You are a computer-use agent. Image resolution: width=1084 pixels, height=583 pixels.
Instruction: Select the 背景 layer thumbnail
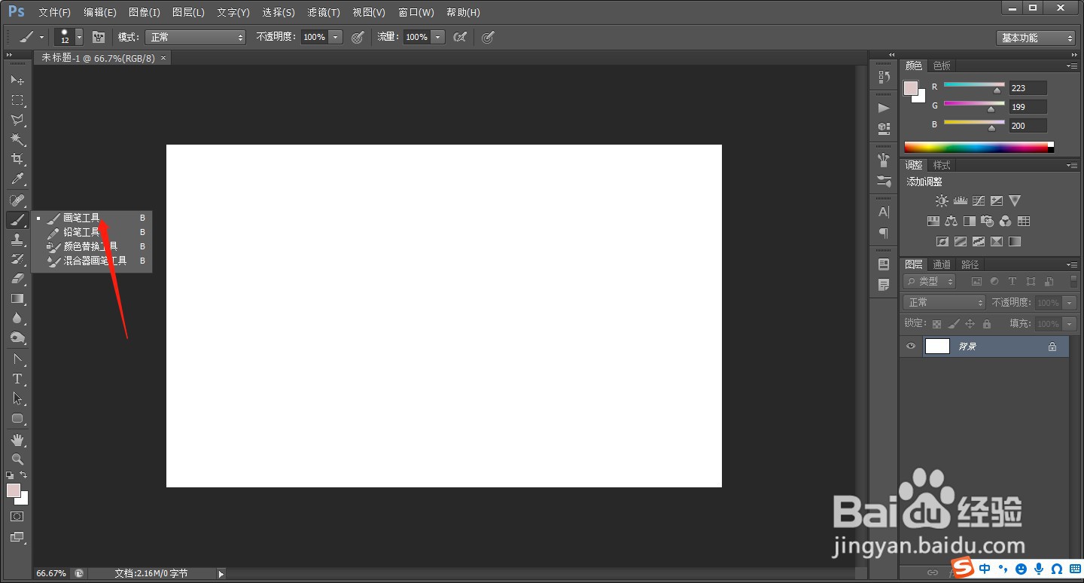pos(937,346)
